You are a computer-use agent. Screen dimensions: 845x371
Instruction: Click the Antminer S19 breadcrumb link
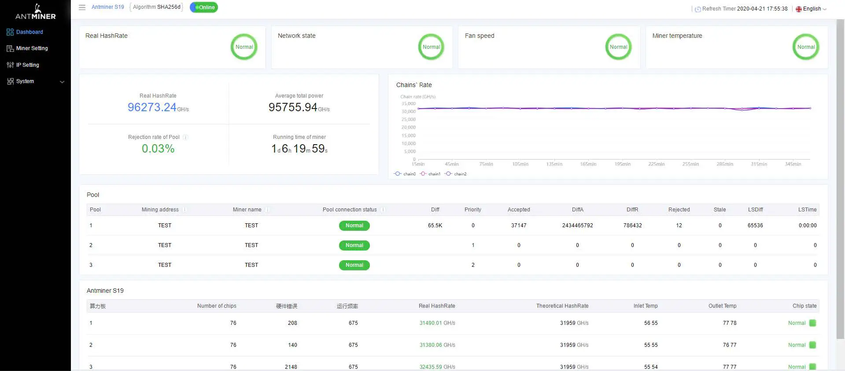point(107,7)
